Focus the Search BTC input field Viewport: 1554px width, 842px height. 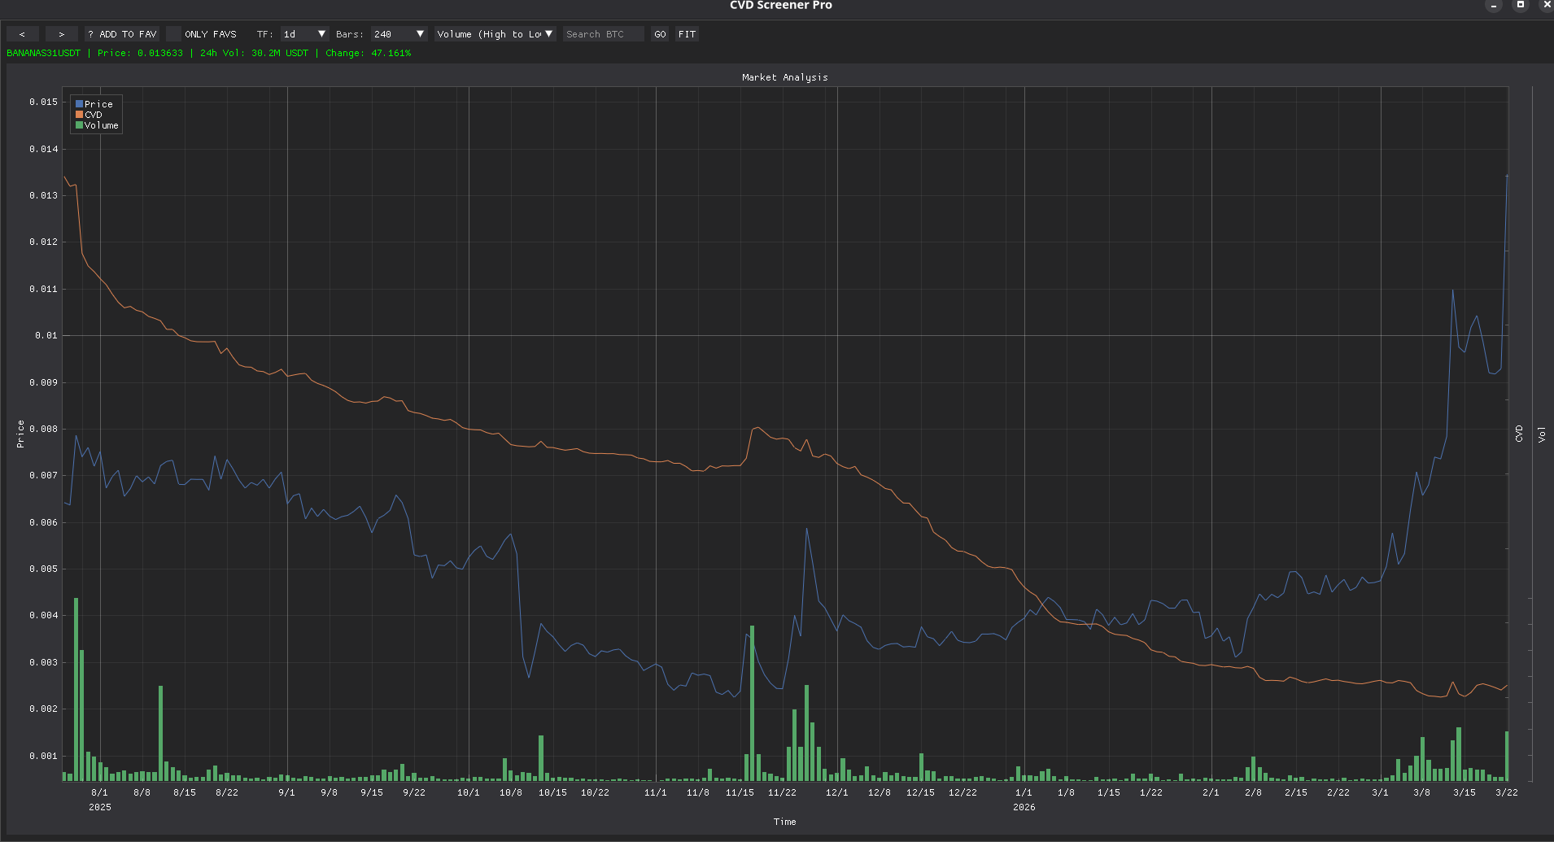[603, 34]
